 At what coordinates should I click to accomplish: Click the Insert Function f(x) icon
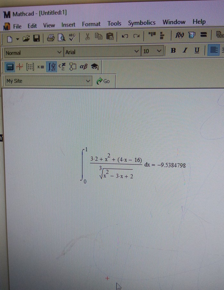pos(180,35)
